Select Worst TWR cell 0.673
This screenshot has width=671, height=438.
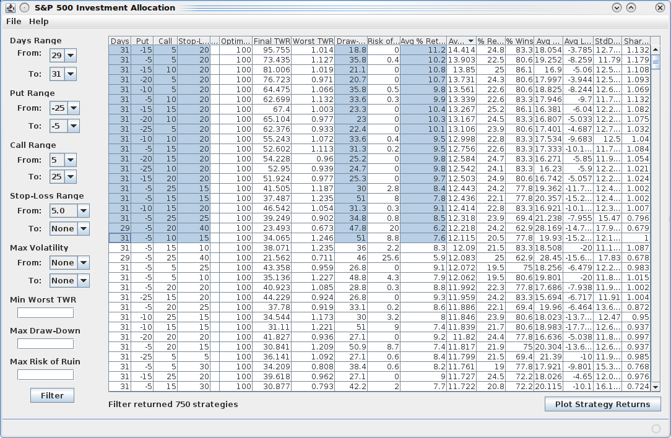pyautogui.click(x=313, y=228)
